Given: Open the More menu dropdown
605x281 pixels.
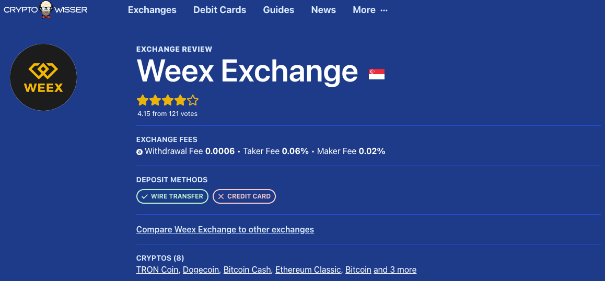Looking at the screenshot, I should pos(370,10).
